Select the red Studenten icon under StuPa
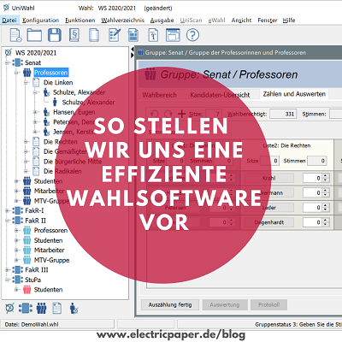 27,290
